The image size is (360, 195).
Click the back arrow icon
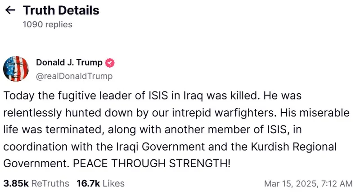tap(10, 10)
